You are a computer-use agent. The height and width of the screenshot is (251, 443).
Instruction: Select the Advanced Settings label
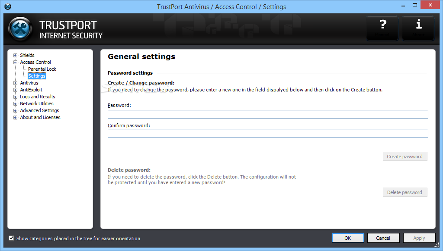pyautogui.click(x=39, y=110)
